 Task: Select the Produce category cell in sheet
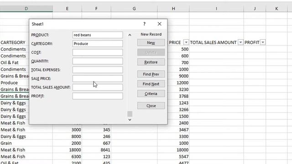[x=15, y=83]
